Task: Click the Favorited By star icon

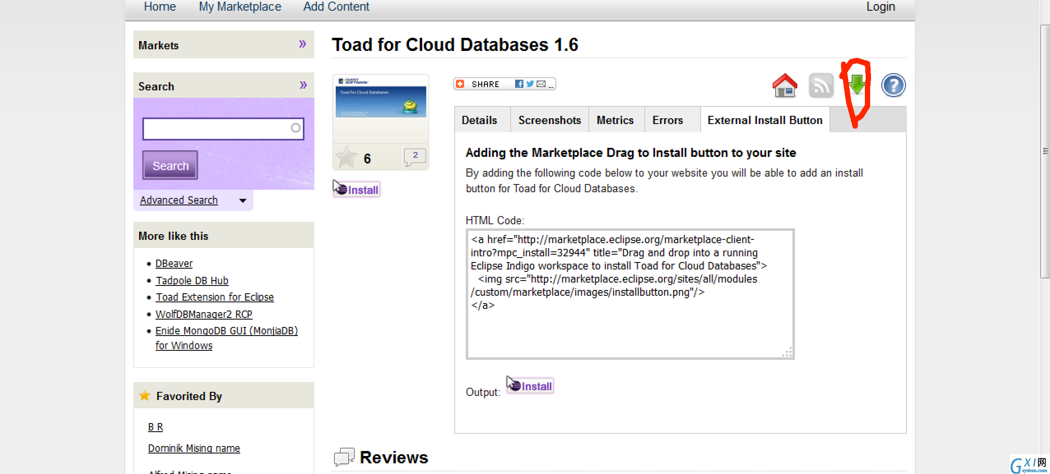Action: [145, 396]
